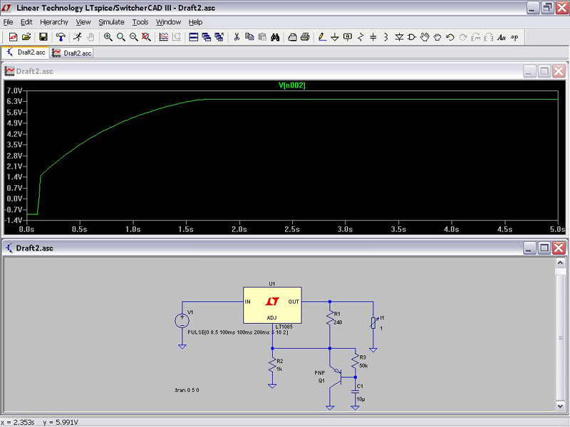The width and height of the screenshot is (570, 427).
Task: Click the autorange waveform icon
Action: pos(164,37)
